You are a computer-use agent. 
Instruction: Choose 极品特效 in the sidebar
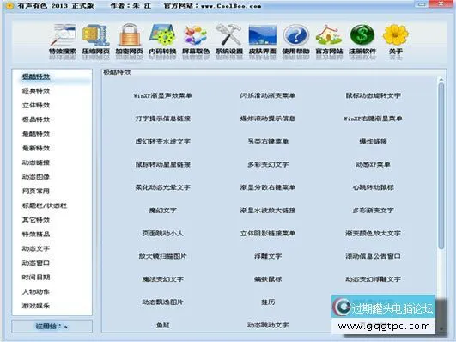(x=36, y=119)
